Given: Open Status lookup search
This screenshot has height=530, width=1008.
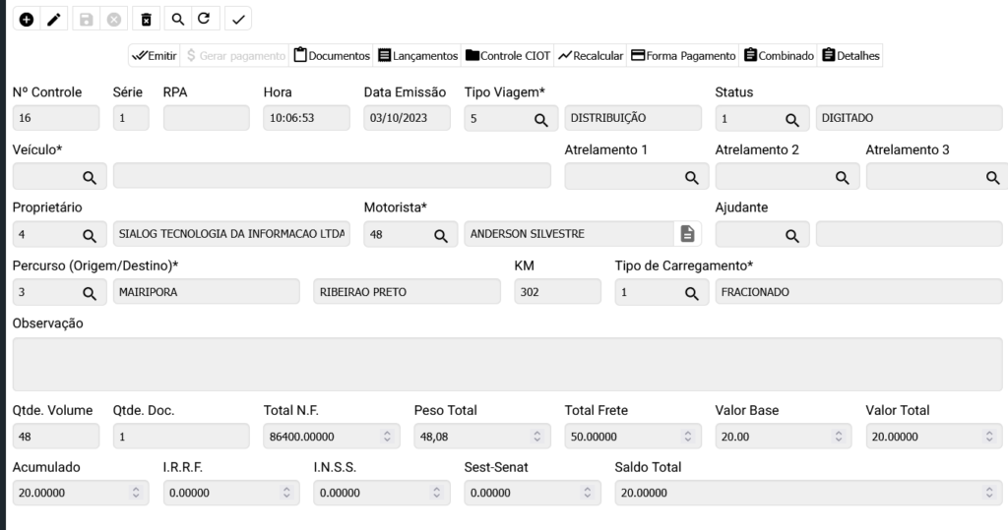Looking at the screenshot, I should click(790, 119).
